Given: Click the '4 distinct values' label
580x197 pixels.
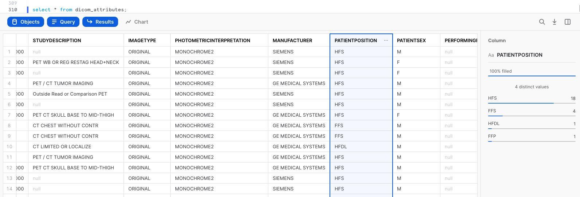Looking at the screenshot, I should tap(532, 87).
